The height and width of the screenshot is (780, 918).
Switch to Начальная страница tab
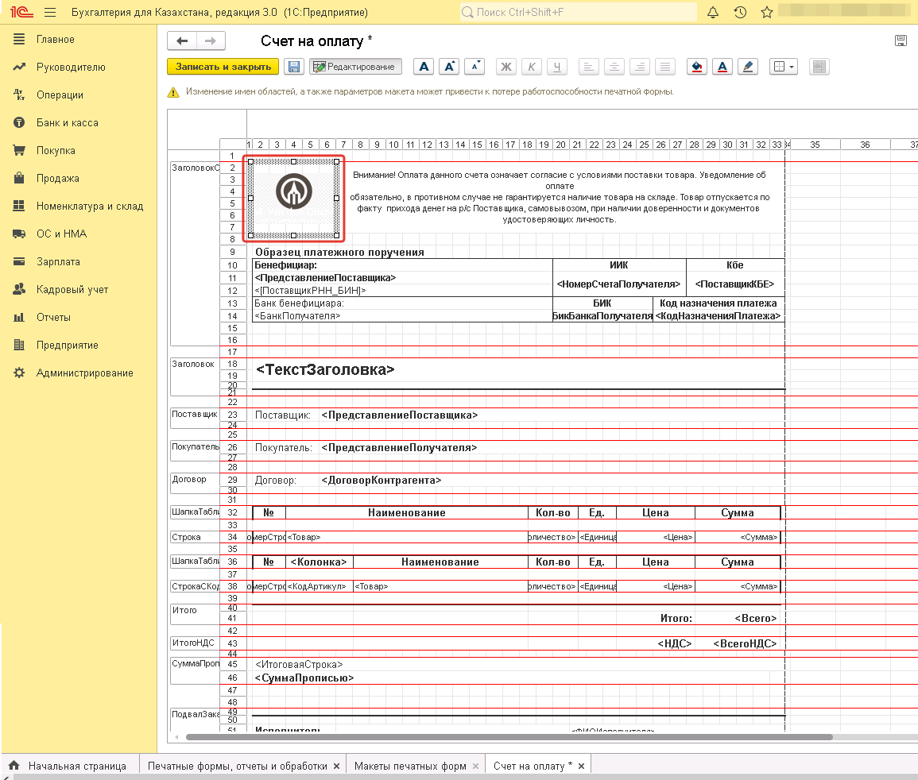[70, 766]
